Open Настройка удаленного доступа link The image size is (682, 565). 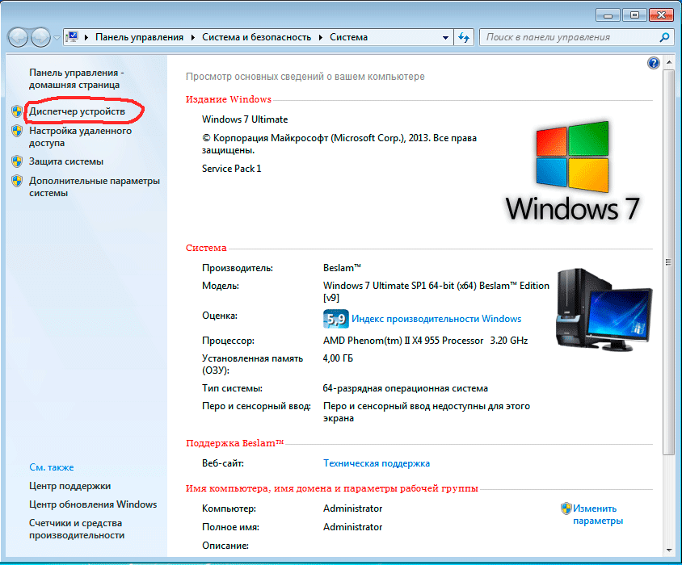point(80,136)
